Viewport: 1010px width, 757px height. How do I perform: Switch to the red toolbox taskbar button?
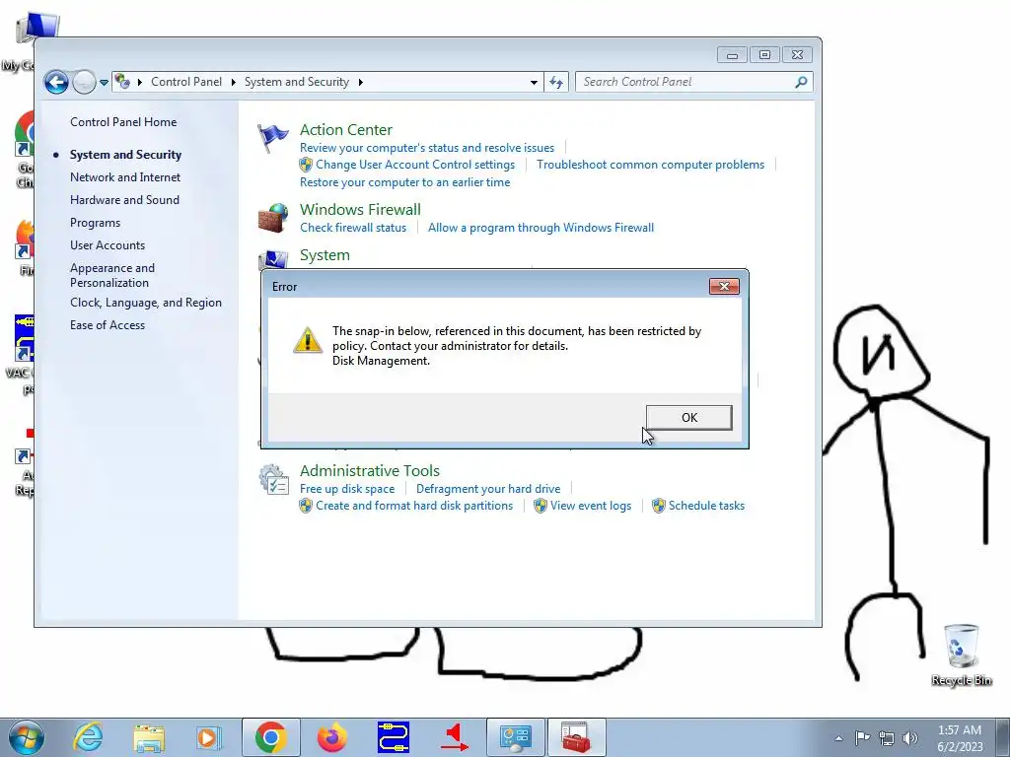pyautogui.click(x=576, y=737)
